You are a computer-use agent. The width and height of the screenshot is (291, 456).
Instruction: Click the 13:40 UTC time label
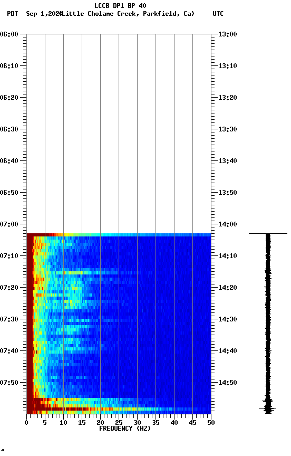(228, 161)
